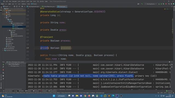
Task: Expand Scratches and Consoles node
Action: tap(3, 50)
